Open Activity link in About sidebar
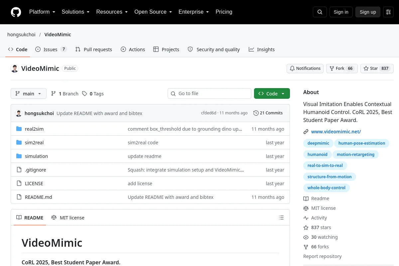Viewport: 399px width, 266px height. click(x=315, y=218)
